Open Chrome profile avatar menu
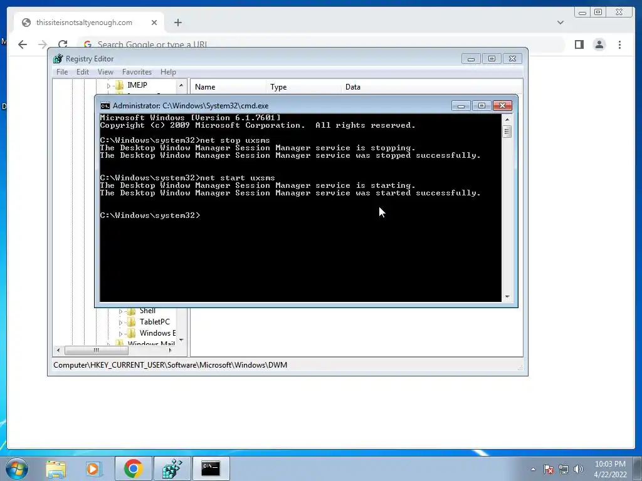Viewport: 642px width, 481px height. (599, 44)
